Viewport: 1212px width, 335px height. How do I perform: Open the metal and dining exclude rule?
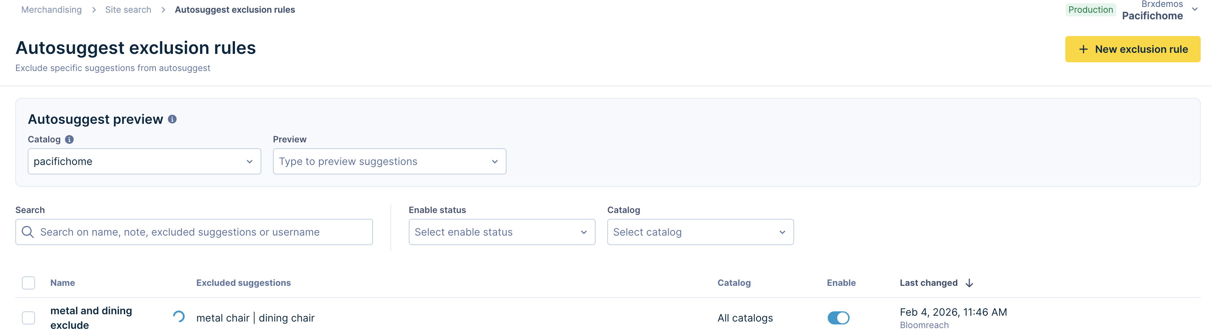click(91, 318)
